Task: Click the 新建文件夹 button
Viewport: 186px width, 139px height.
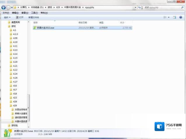Action: pos(34,17)
